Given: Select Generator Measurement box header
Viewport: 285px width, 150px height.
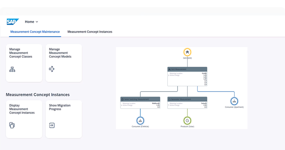Looking at the screenshot, I should coord(187,99).
